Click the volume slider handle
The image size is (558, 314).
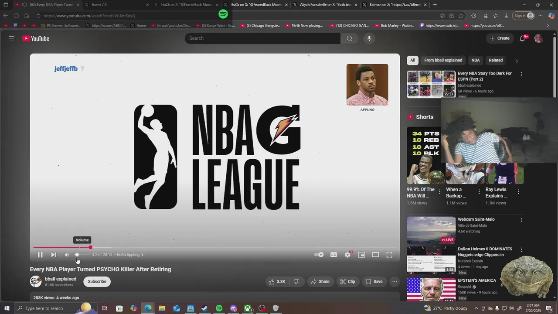click(77, 255)
